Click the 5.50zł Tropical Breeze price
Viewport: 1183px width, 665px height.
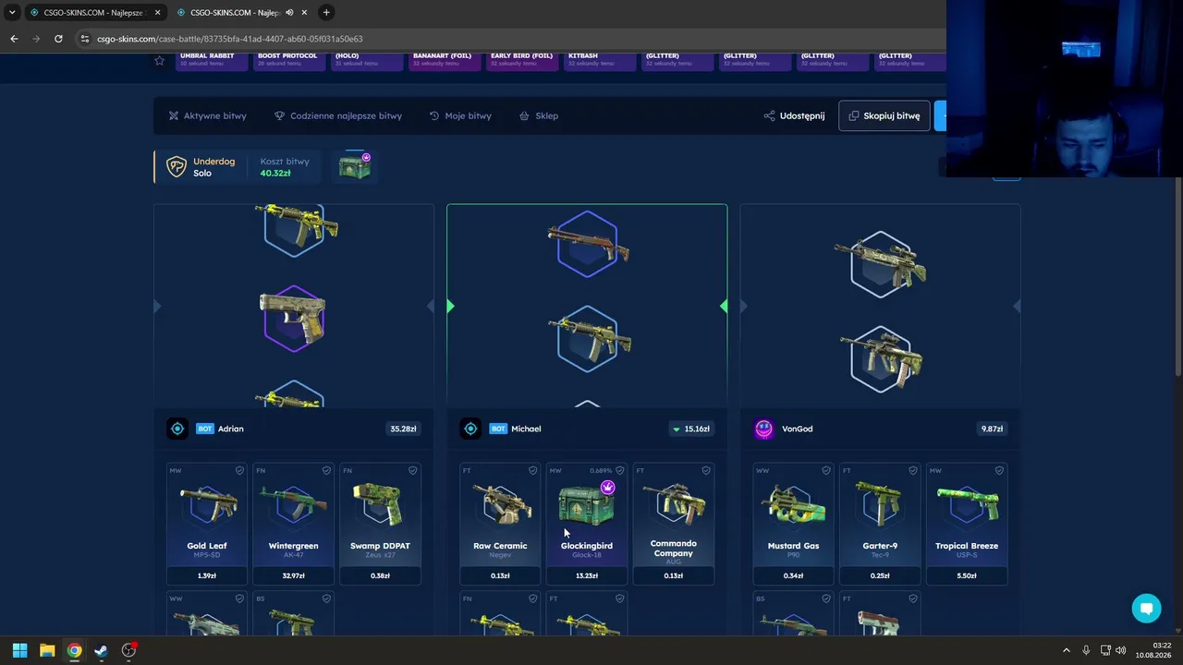(967, 575)
